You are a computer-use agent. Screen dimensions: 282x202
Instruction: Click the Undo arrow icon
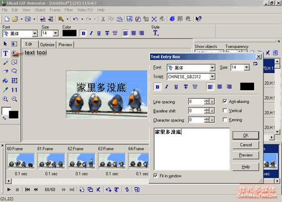click(x=76, y=19)
